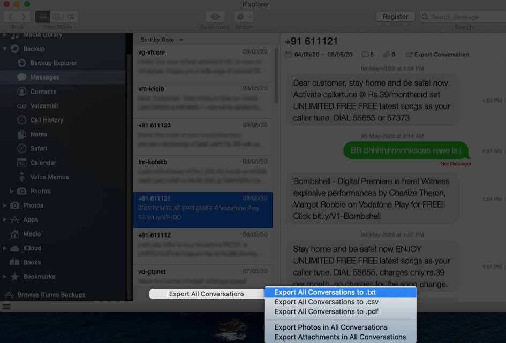Click the Export Conversation link
The width and height of the screenshot is (506, 343).
[437, 55]
